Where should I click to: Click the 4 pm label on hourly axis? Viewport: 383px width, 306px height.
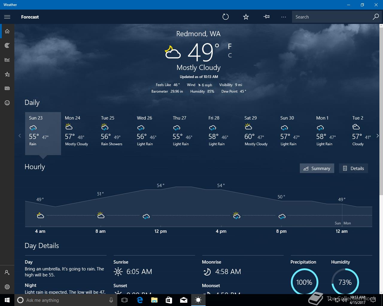coord(221,231)
